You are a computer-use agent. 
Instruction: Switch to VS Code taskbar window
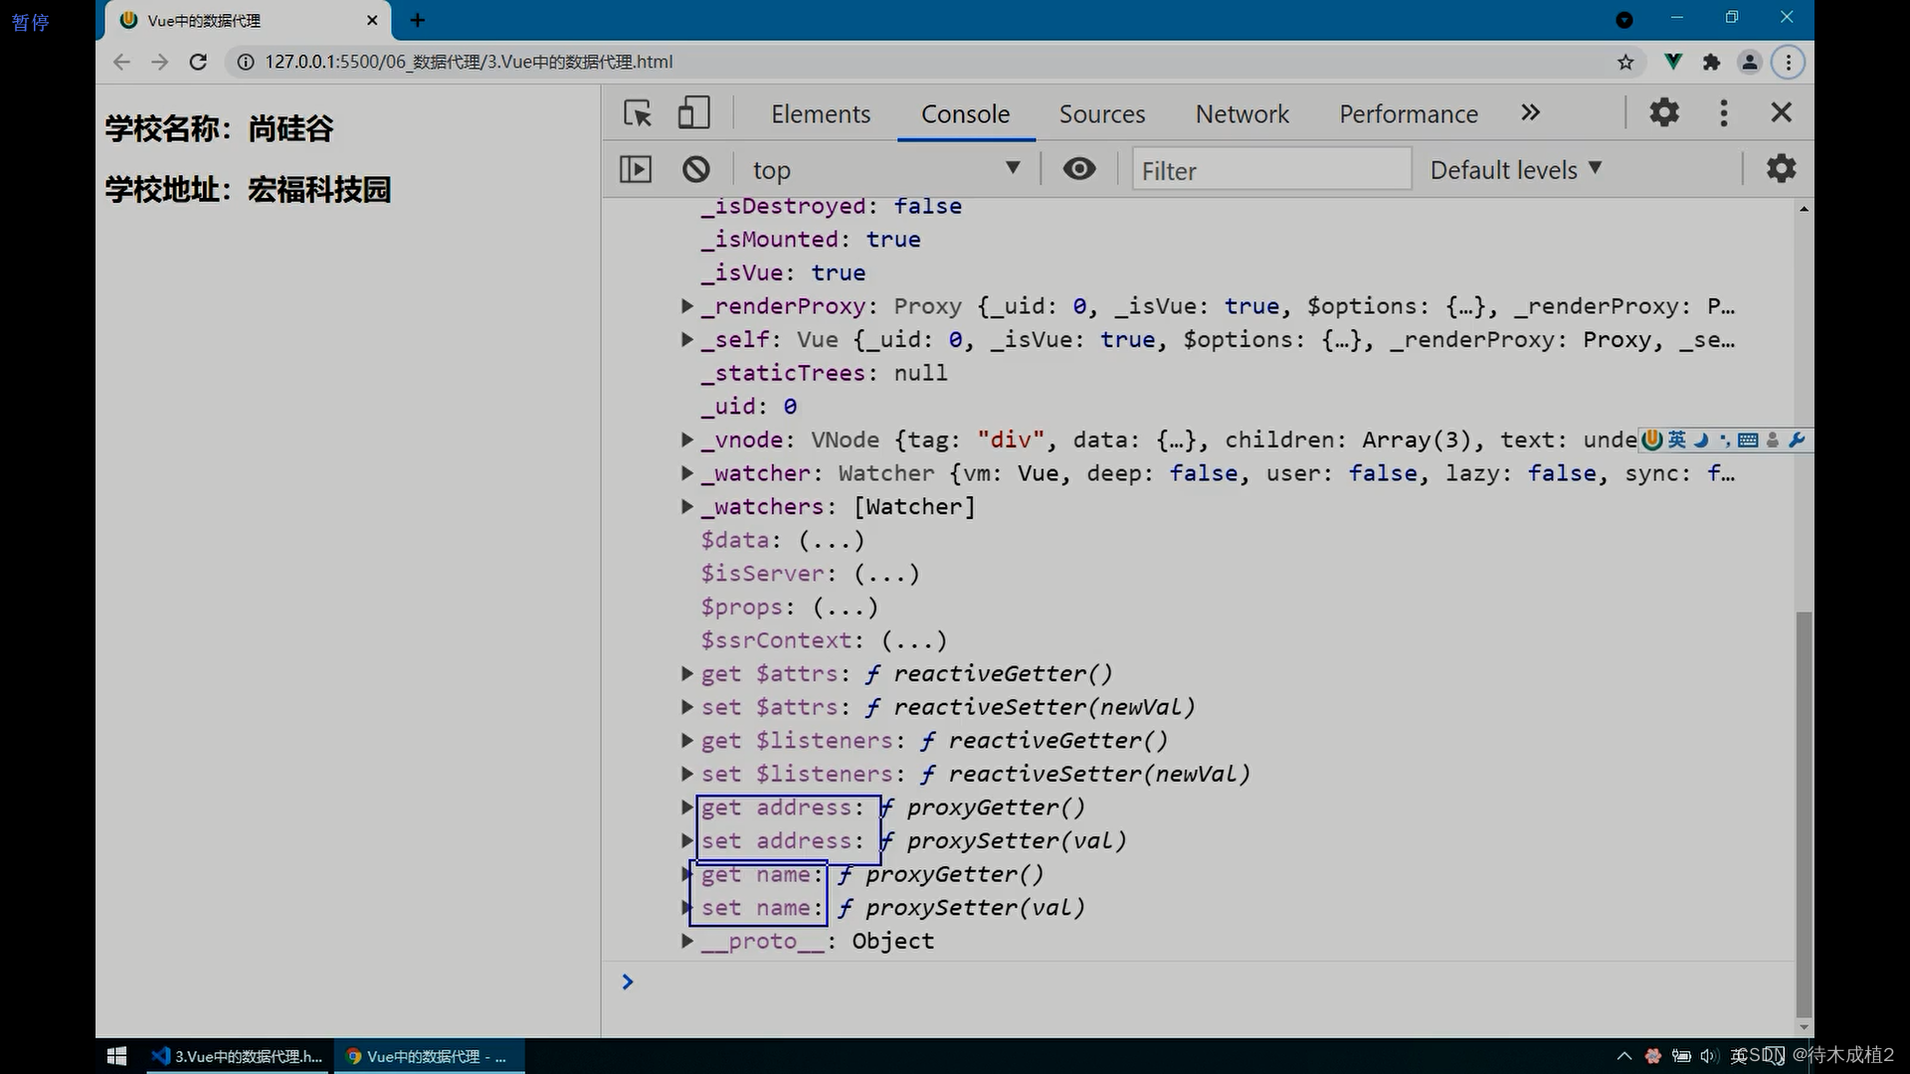[x=238, y=1056]
